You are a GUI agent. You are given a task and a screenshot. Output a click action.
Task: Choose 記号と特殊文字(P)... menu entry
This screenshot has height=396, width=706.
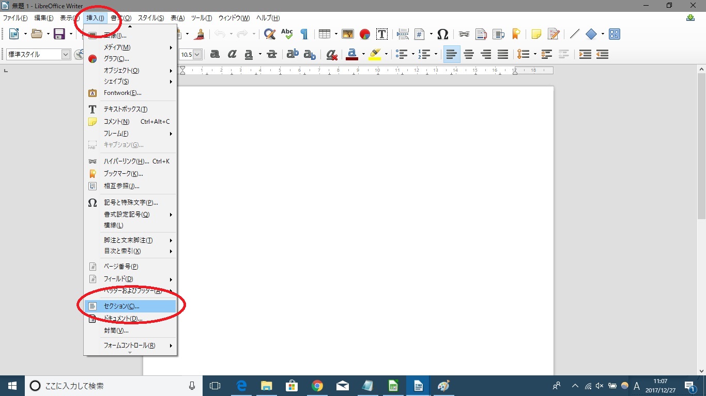130,203
